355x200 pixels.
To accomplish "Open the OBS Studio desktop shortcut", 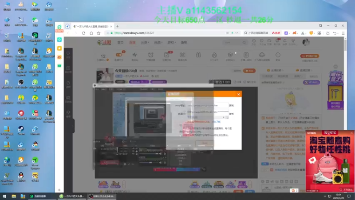I will click(21, 84).
